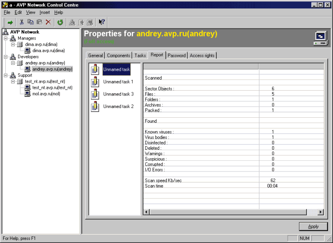Collapse the andrey.avp.ru(andrey) server node
Screen dimensions: 333x243
tap(13, 63)
